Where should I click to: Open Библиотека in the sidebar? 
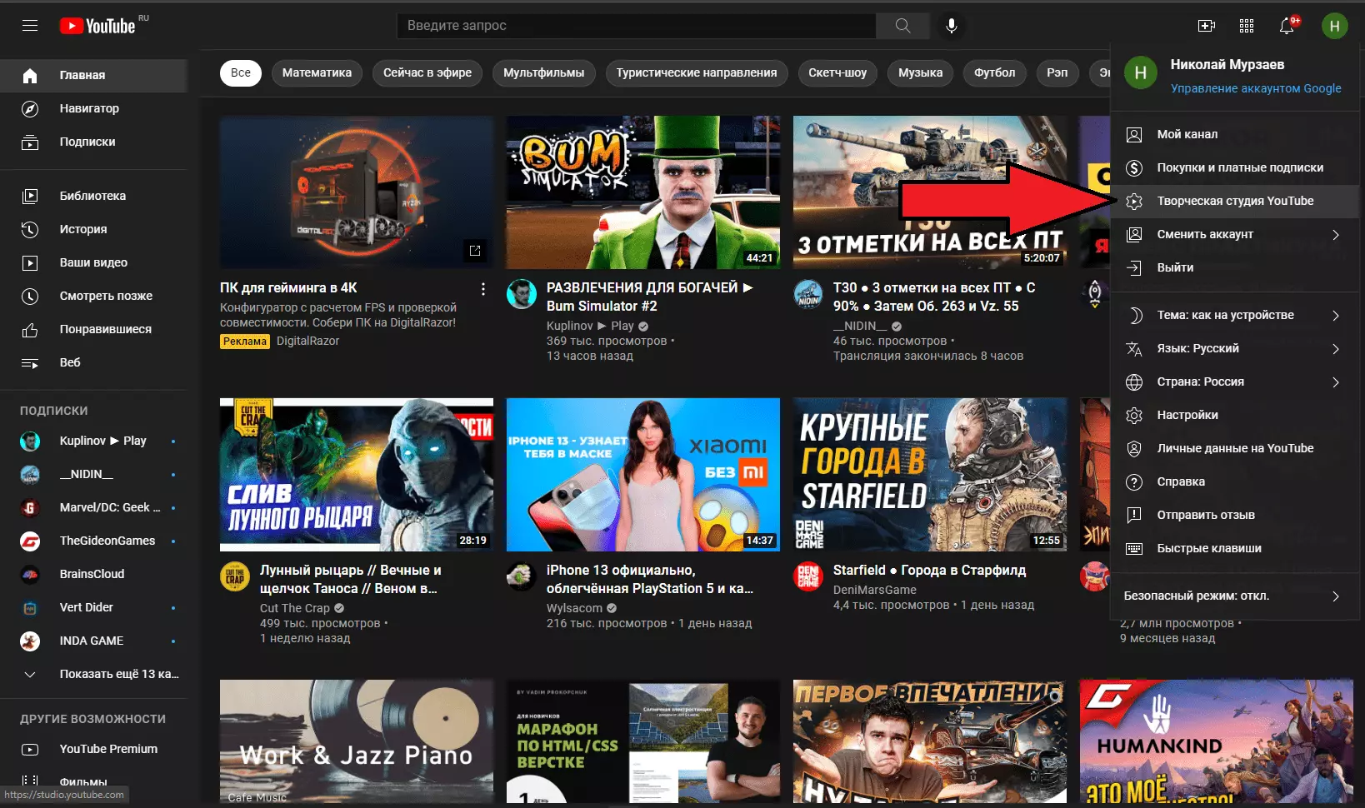tap(93, 196)
